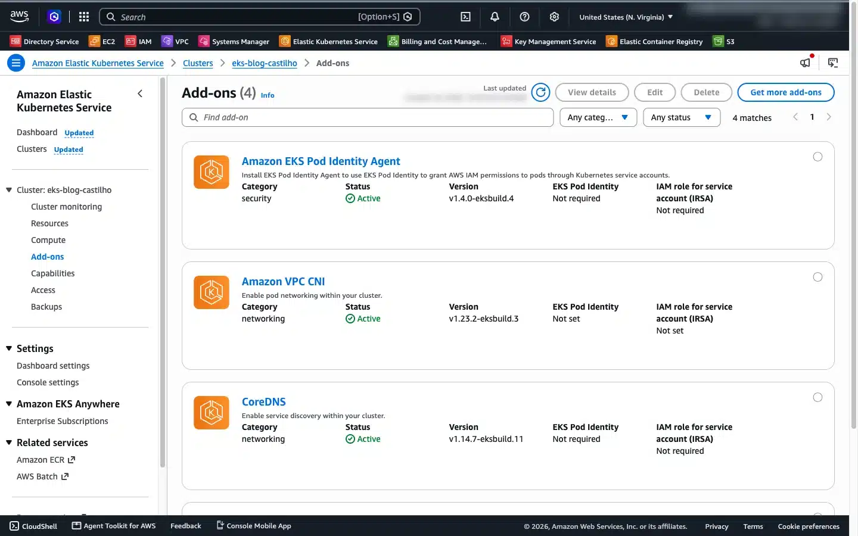
Task: Open Compute in the sidebar
Action: point(48,240)
